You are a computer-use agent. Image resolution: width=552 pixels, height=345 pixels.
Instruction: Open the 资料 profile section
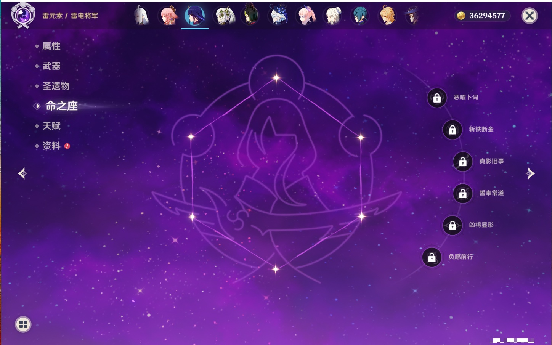coord(51,146)
